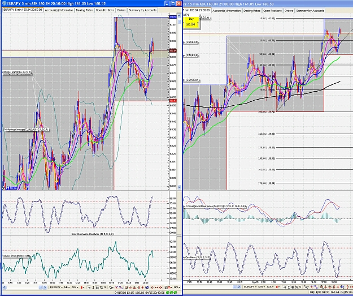Open the Open Positions tab in 5 min window
Screen dimensions: 353x296
coord(105,10)
